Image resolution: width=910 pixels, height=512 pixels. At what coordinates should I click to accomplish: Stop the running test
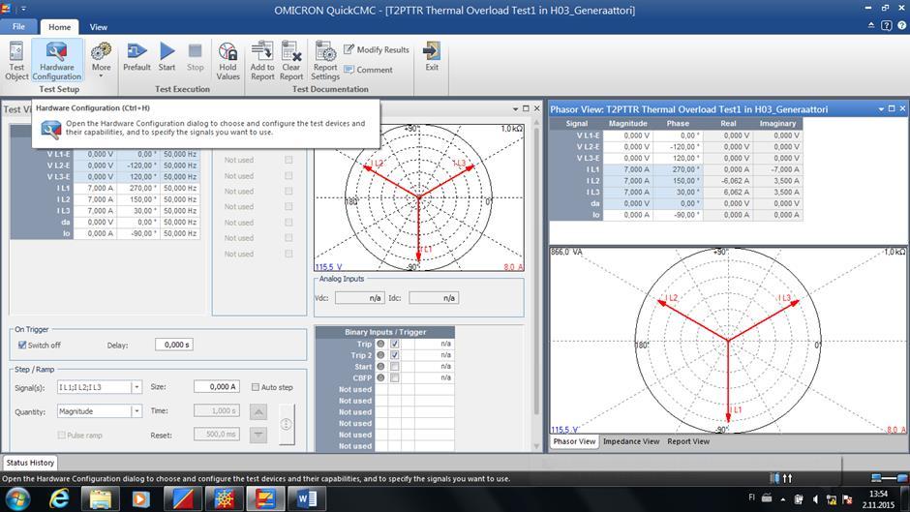click(x=195, y=57)
